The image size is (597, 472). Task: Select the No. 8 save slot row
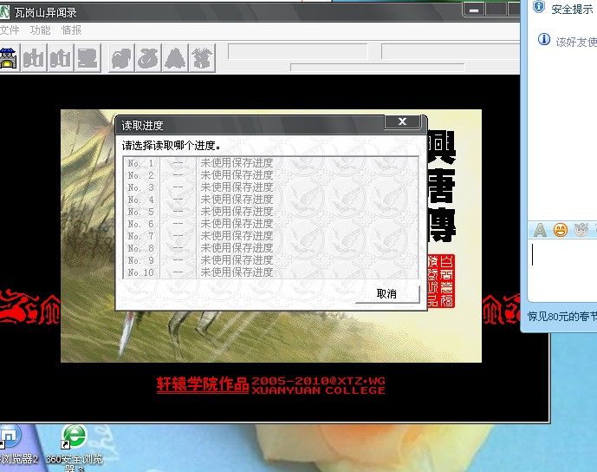270,248
